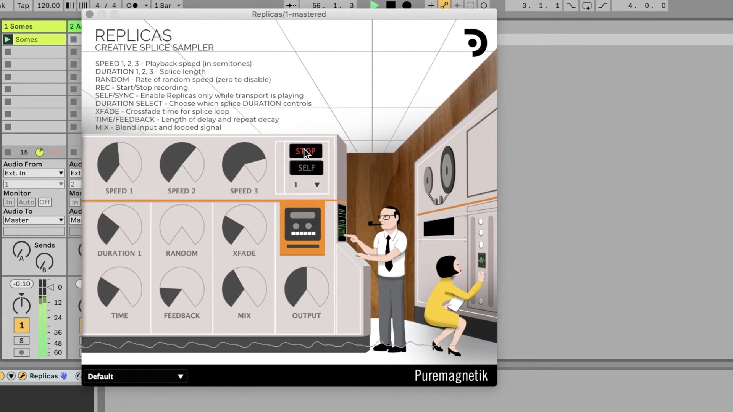Click the orange robot face display
Image resolution: width=733 pixels, height=412 pixels.
click(303, 228)
